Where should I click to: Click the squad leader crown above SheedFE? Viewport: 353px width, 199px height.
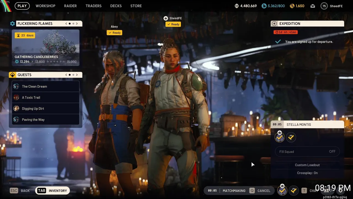coord(166,18)
